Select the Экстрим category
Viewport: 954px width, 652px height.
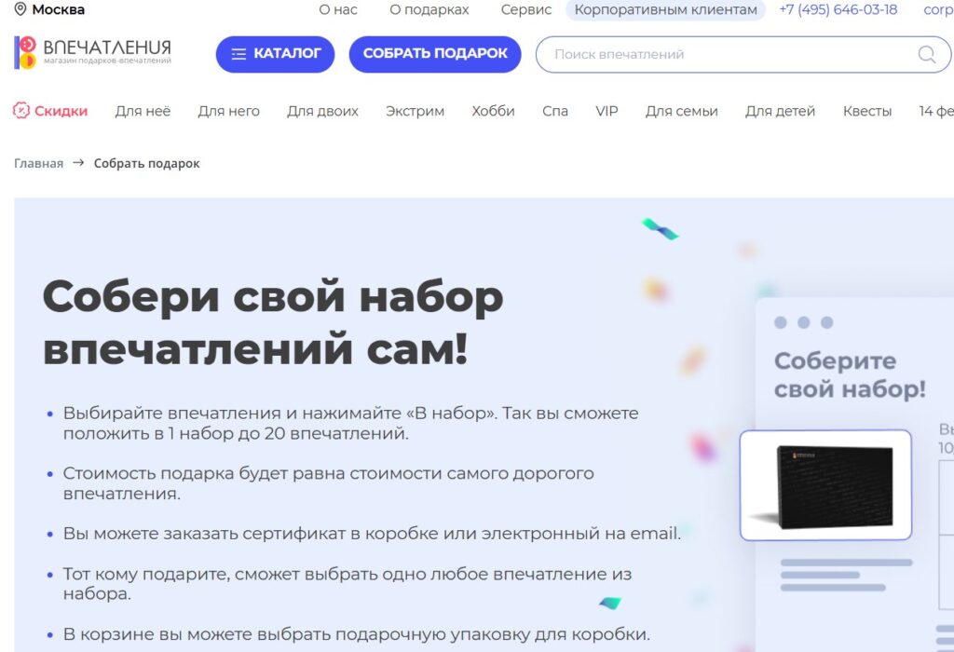tap(415, 111)
